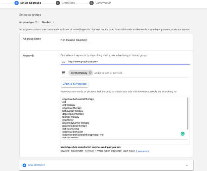The height and width of the screenshot is (171, 207).
Task: Go to Create ads step
Action: point(68,3)
